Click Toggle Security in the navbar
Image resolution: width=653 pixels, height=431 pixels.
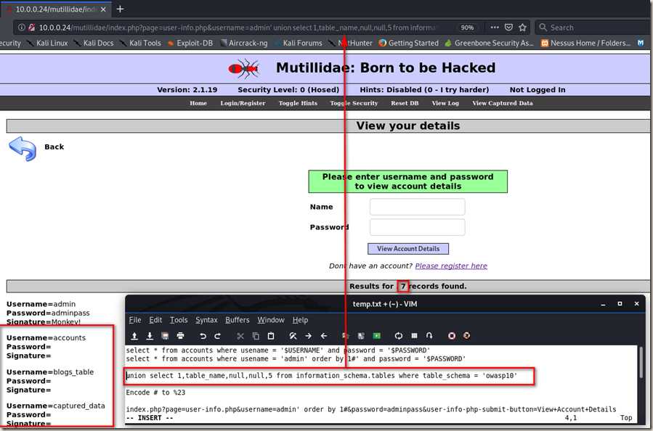(x=354, y=103)
